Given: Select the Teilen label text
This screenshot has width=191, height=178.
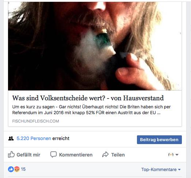Looking at the screenshot, I should point(118,155).
